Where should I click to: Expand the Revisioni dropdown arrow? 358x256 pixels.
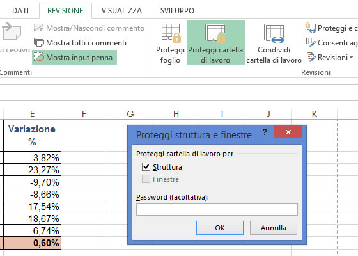click(351, 57)
